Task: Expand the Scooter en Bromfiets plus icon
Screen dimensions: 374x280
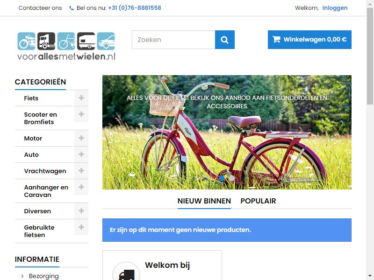Action: pyautogui.click(x=81, y=114)
